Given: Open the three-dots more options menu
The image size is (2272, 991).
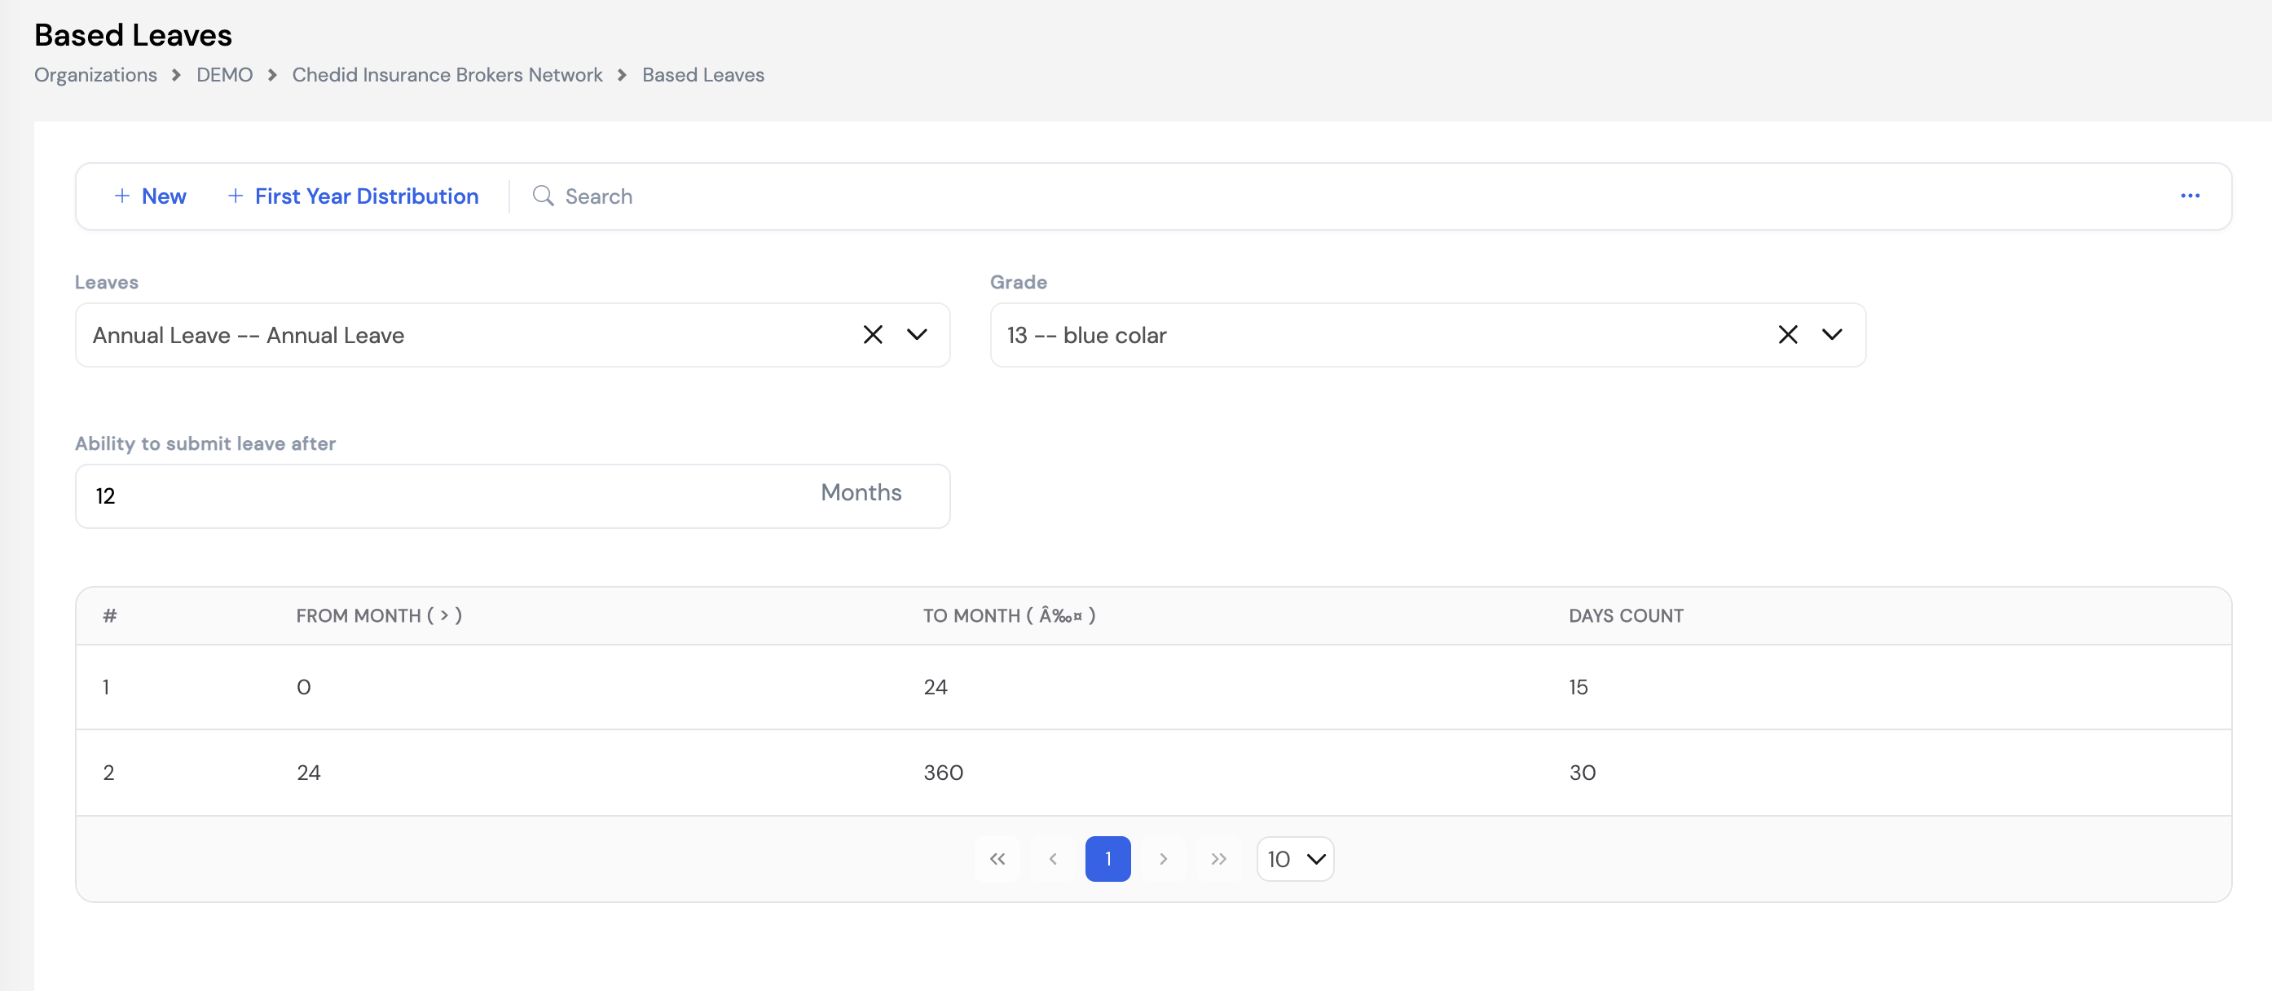Looking at the screenshot, I should pos(2190,196).
